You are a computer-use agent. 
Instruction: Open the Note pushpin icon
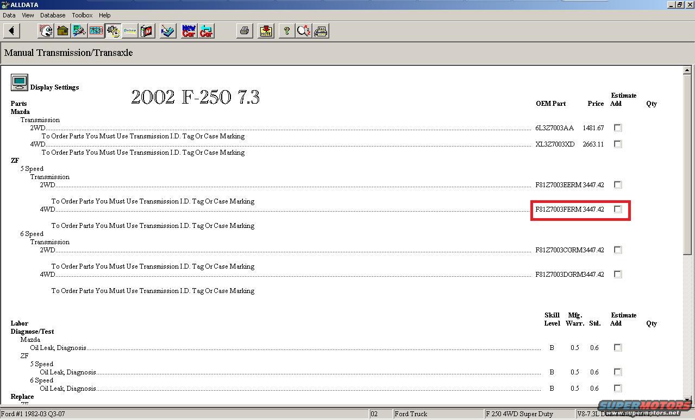coord(266,31)
